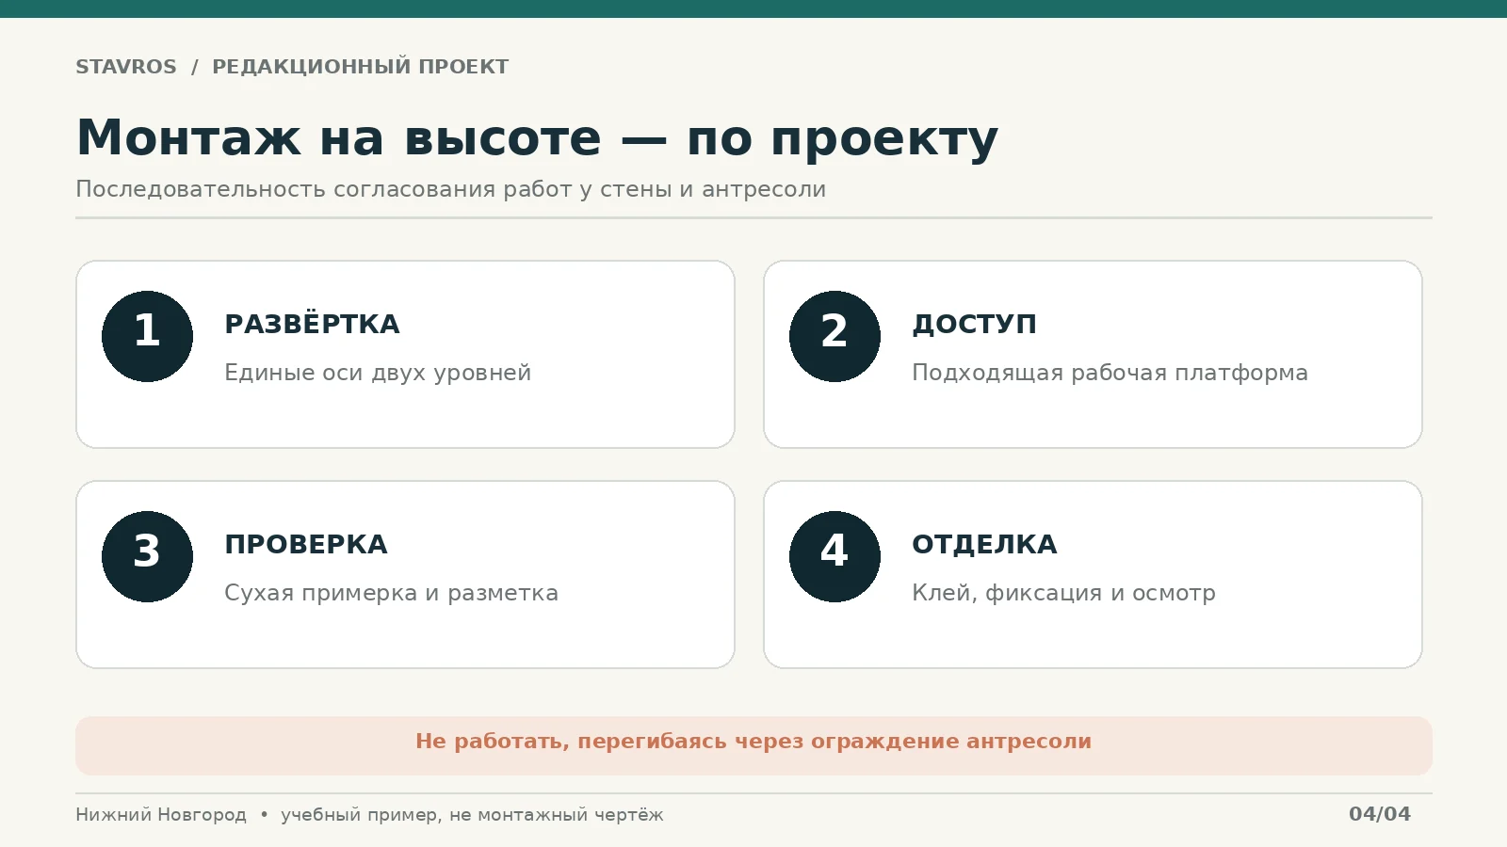This screenshot has height=847, width=1507.
Task: Click 'Нижний Новгород' in the footer
Action: (161, 815)
